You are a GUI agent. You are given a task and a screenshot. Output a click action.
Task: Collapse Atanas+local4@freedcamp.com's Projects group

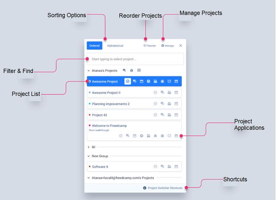[x=88, y=178]
